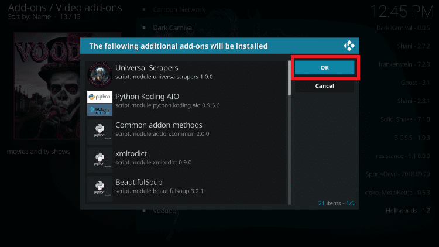Click the 12:45 PM clock
Image resolution: width=439 pixels, height=247 pixels.
(402, 12)
